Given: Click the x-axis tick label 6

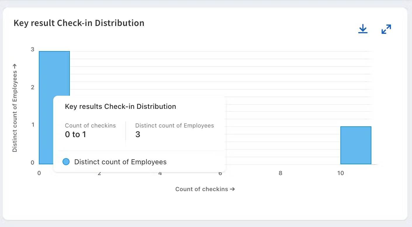Looking at the screenshot, I should (220, 173).
